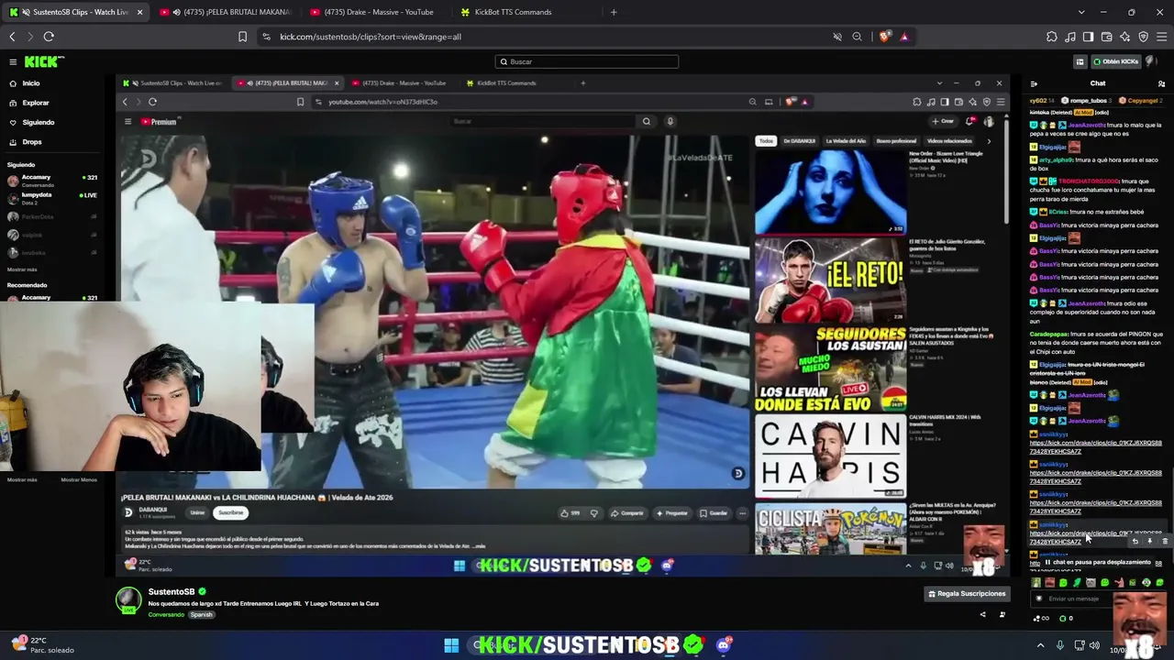Click the Regala Suscripciones button
The width and height of the screenshot is (1174, 660).
pyautogui.click(x=967, y=594)
